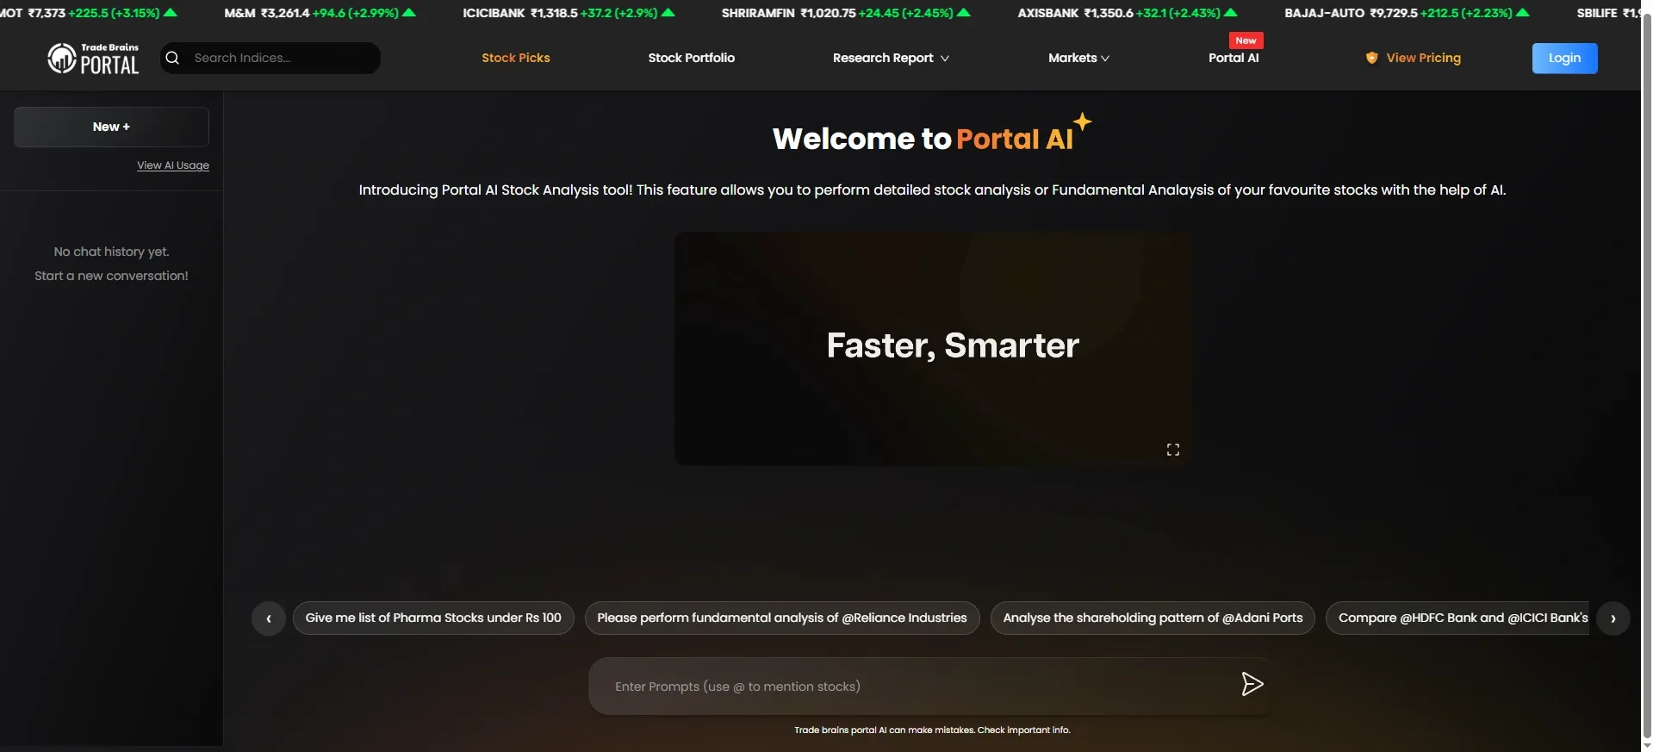1653x752 pixels.
Task: Click the SHRIRAMFIN ticker entry
Action: [x=846, y=13]
